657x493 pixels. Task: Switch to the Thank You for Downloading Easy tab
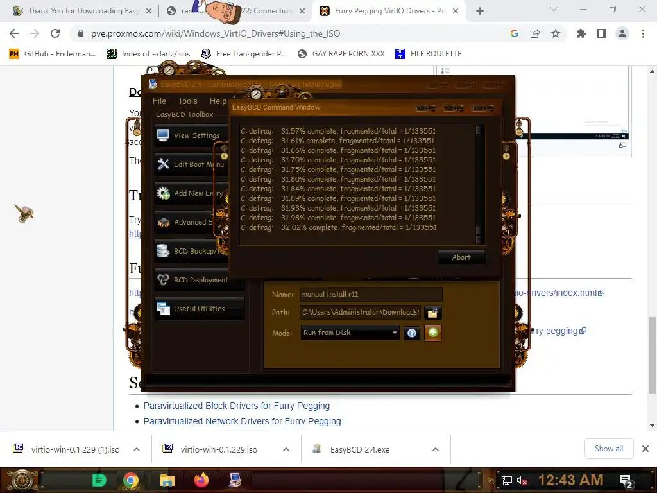tap(83, 11)
